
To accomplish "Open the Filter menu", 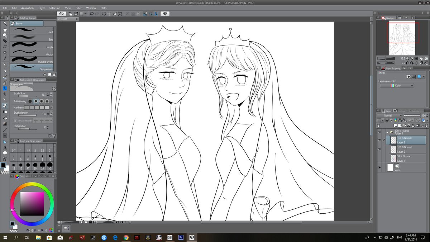I will 78,8.
